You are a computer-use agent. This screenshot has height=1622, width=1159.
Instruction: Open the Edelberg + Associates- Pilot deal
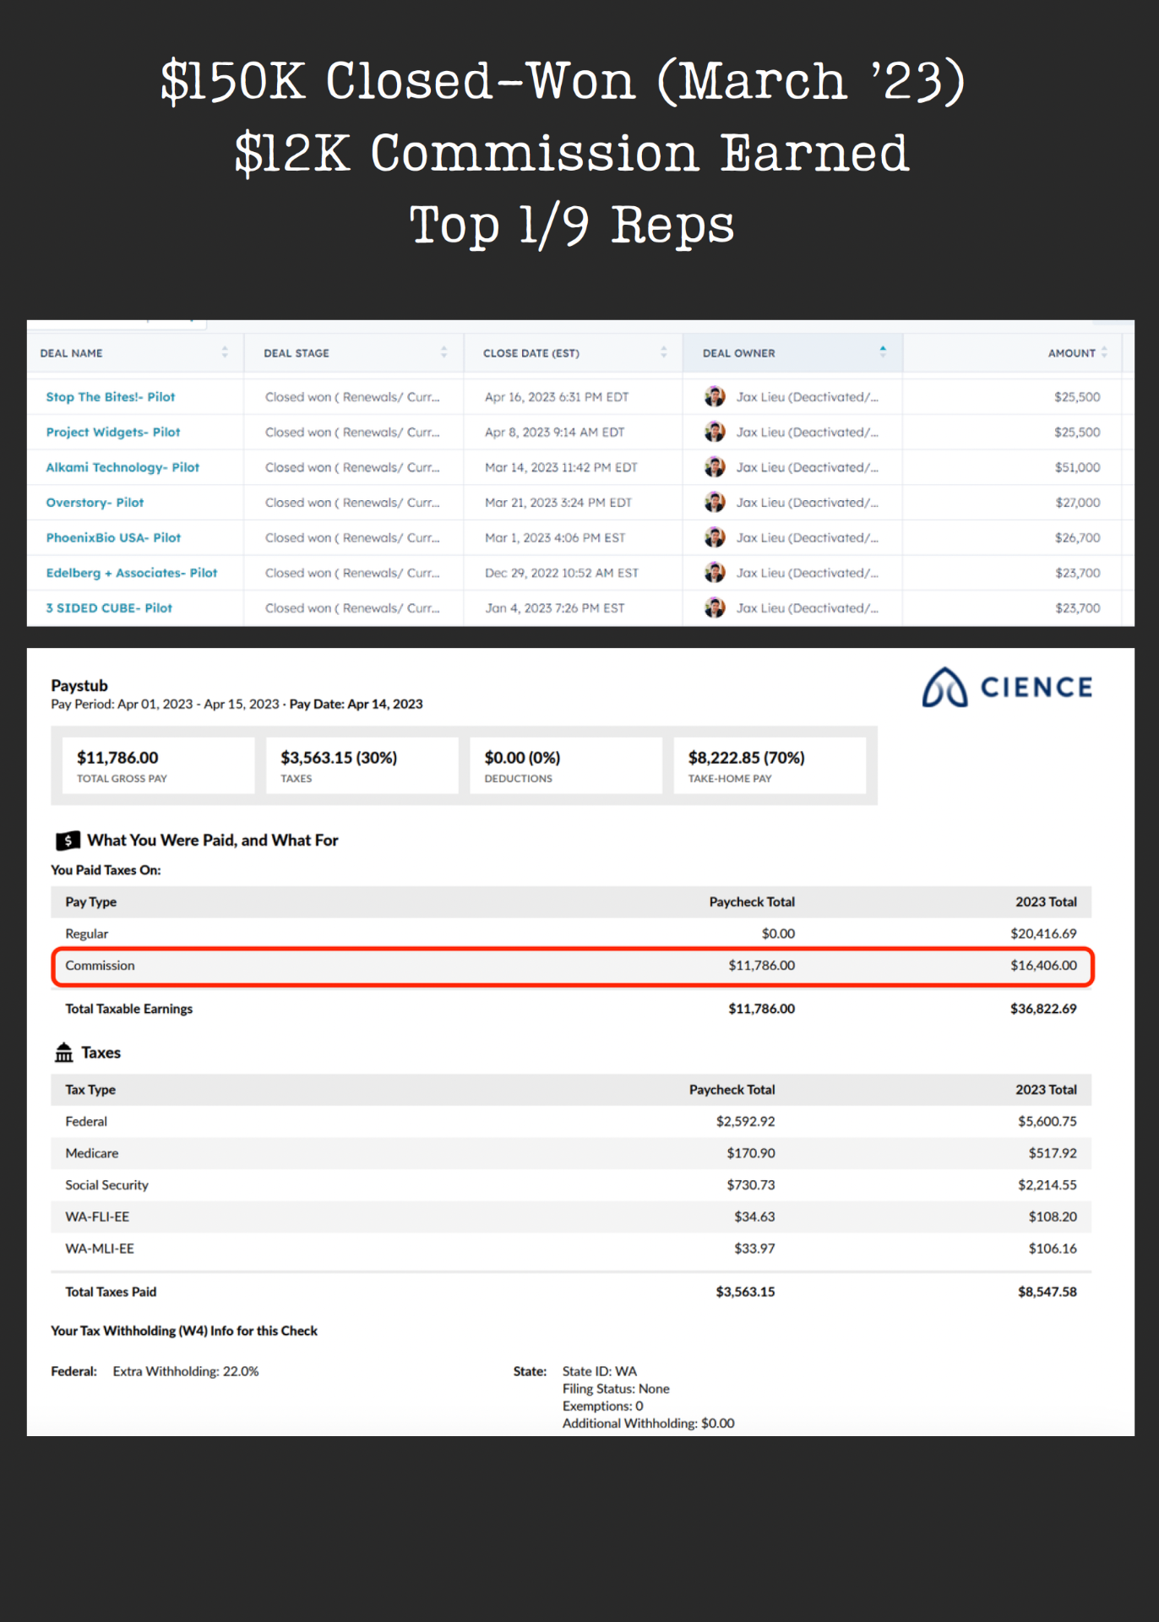(x=132, y=573)
